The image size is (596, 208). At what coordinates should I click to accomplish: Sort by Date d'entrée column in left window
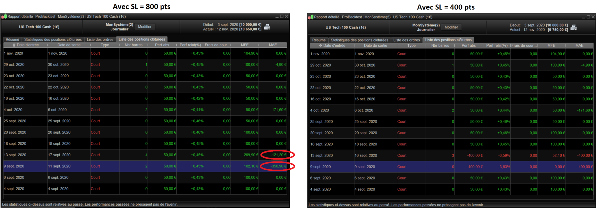tap(26, 45)
